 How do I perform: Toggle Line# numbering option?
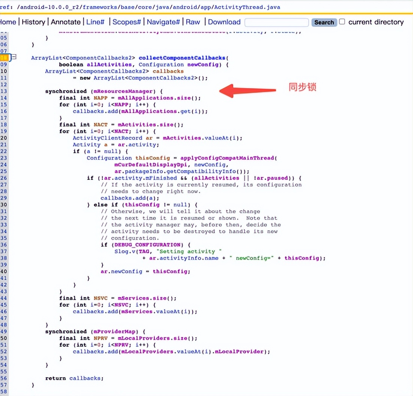point(95,22)
